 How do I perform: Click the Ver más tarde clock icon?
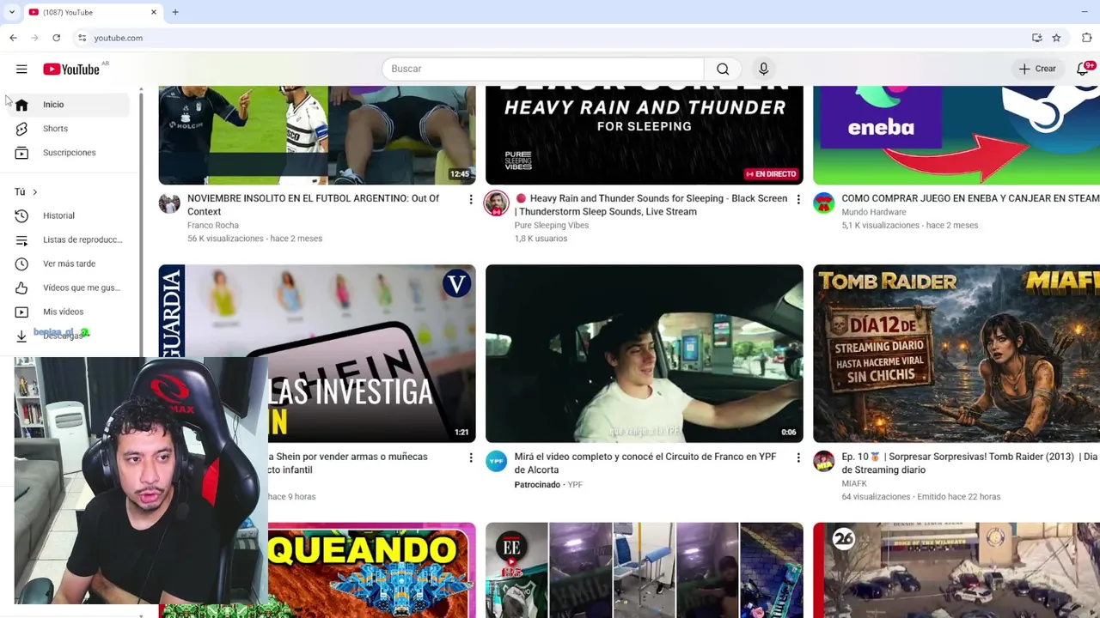(x=21, y=264)
